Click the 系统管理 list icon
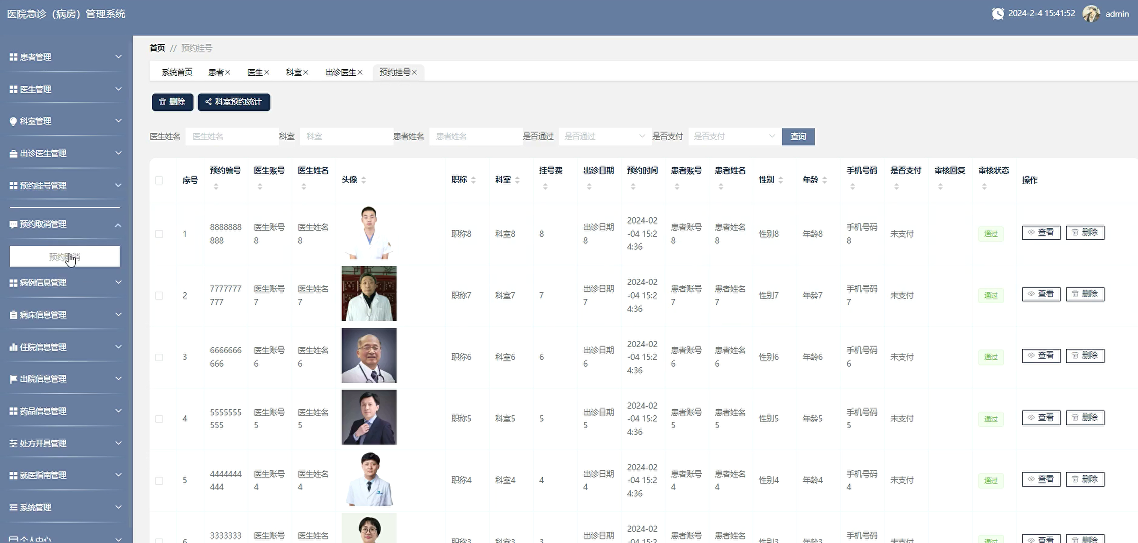The image size is (1138, 543). coord(13,508)
